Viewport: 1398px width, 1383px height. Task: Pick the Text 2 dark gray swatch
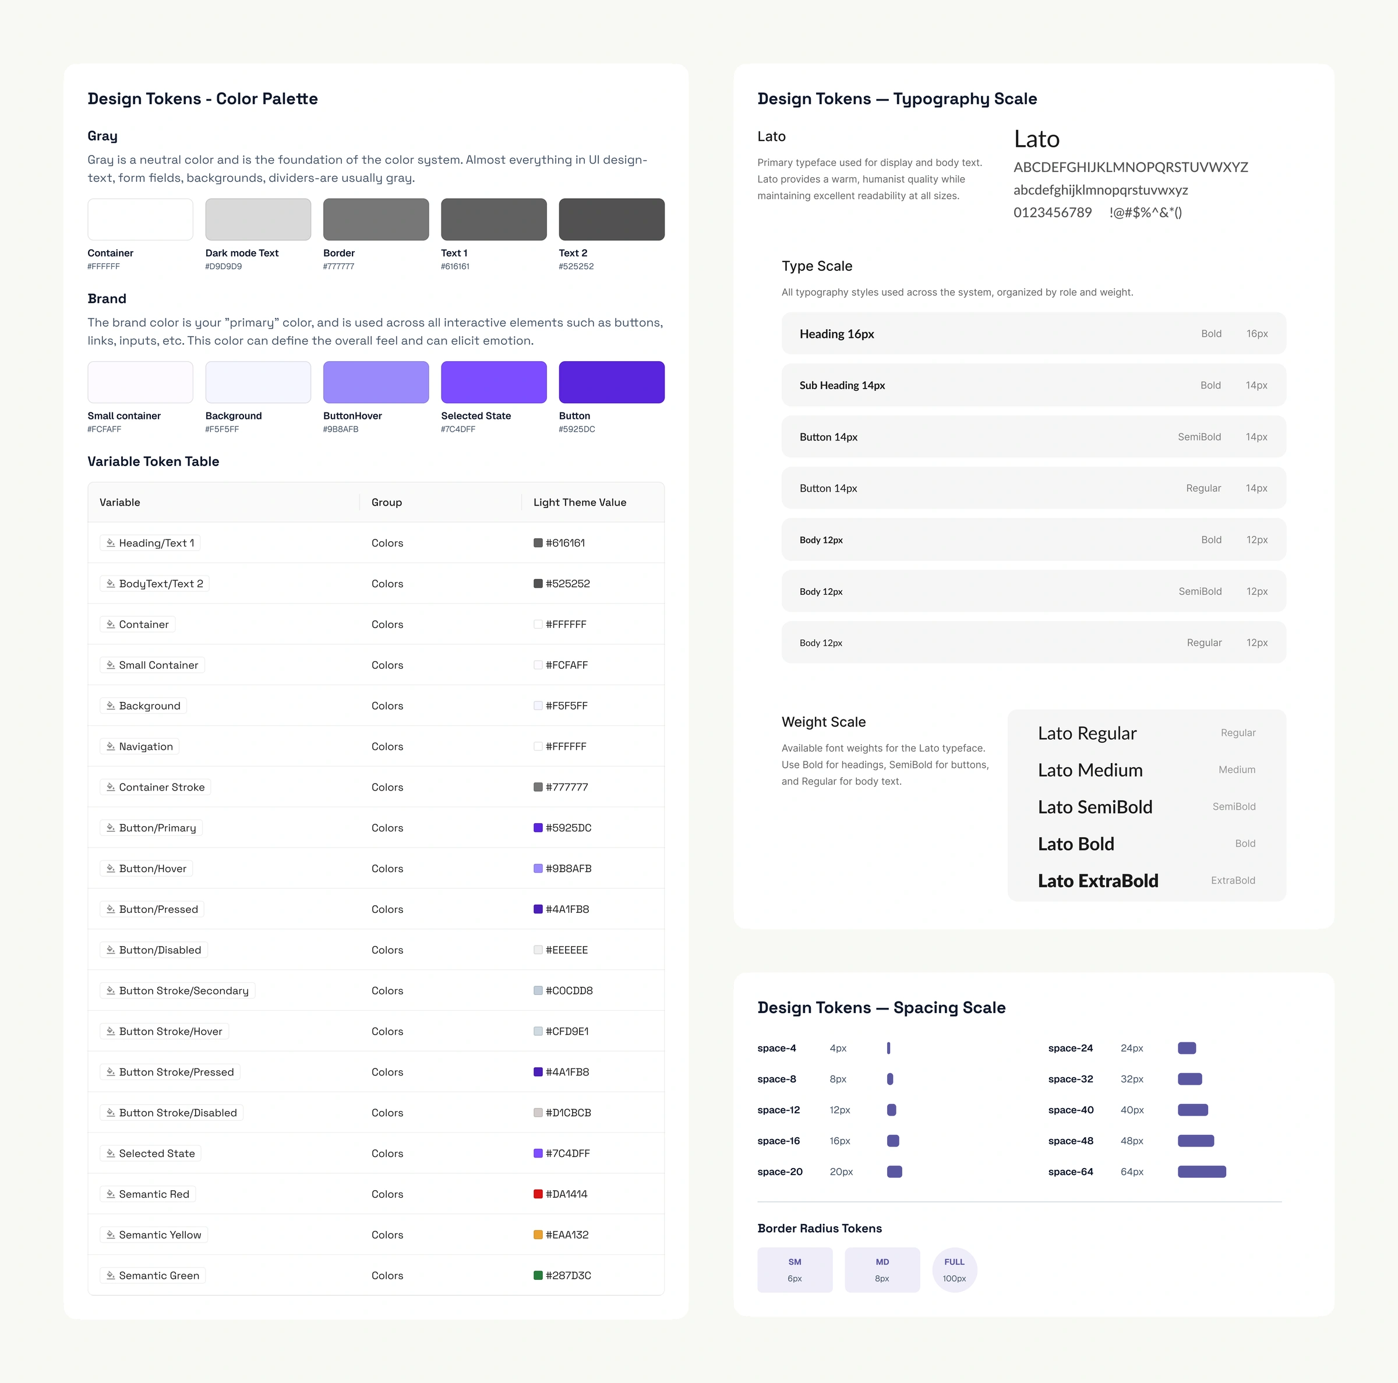pos(612,219)
